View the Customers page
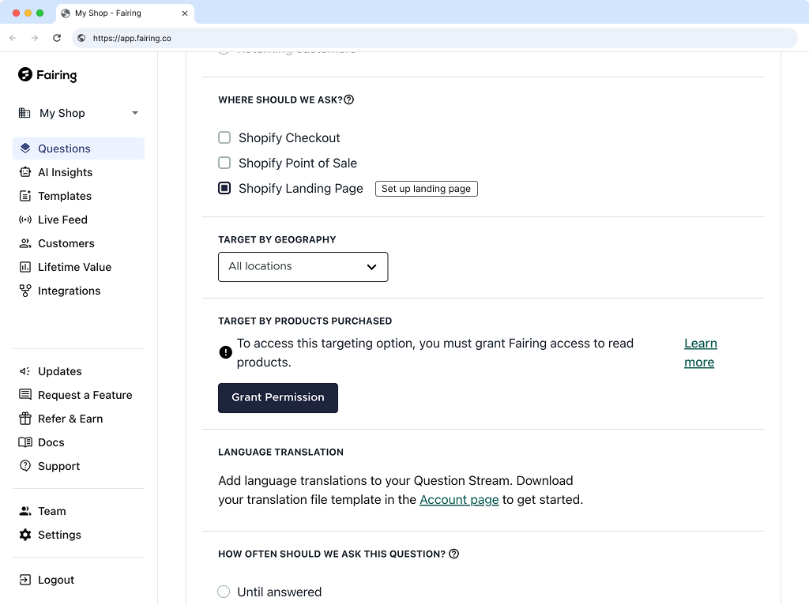This screenshot has width=809, height=605. [66, 242]
